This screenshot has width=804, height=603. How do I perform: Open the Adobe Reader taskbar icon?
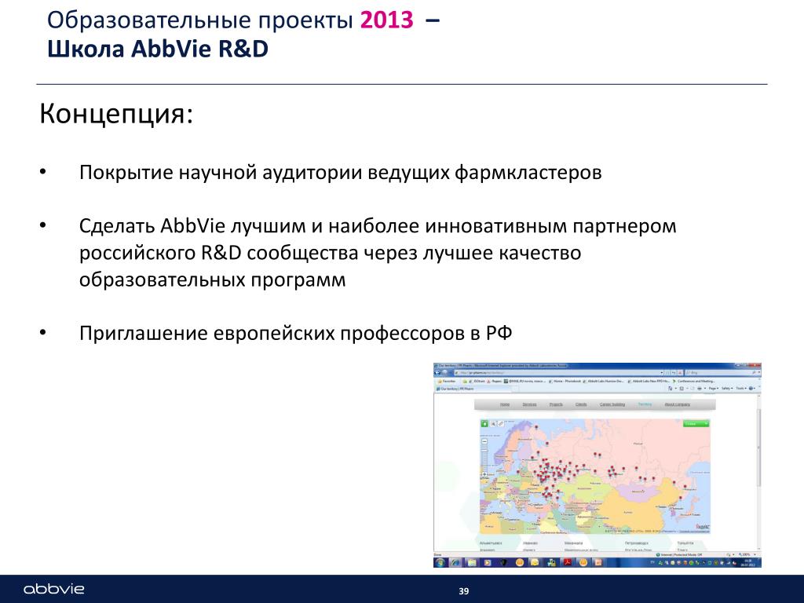(568, 562)
